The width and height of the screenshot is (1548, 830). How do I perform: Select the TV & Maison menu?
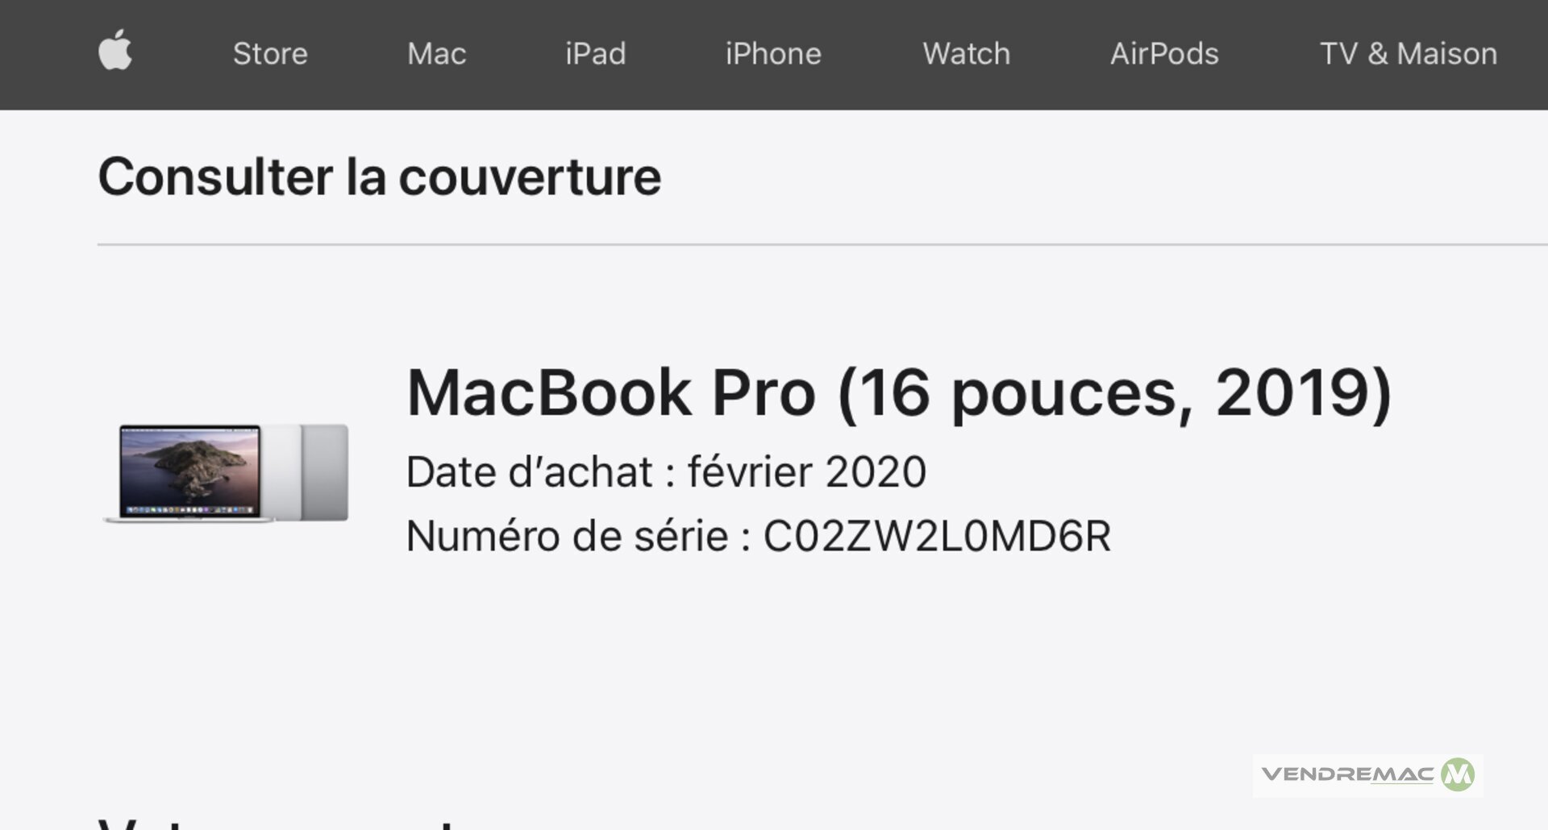click(1409, 53)
